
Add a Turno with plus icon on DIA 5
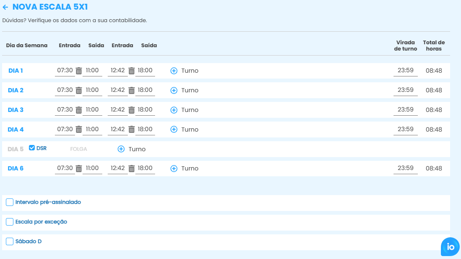click(121, 149)
